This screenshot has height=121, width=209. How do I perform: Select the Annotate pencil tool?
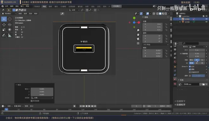click(x=4, y=35)
